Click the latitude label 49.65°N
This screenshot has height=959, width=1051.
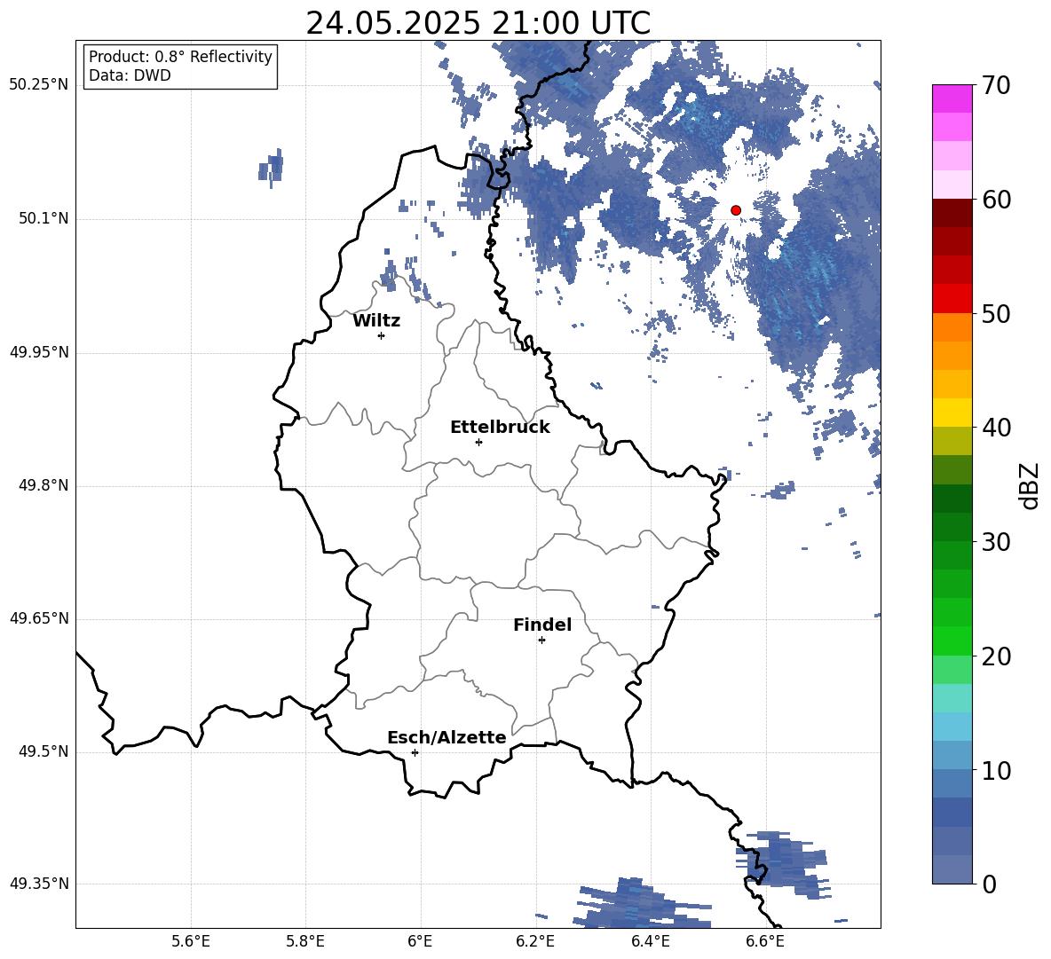[x=39, y=618]
